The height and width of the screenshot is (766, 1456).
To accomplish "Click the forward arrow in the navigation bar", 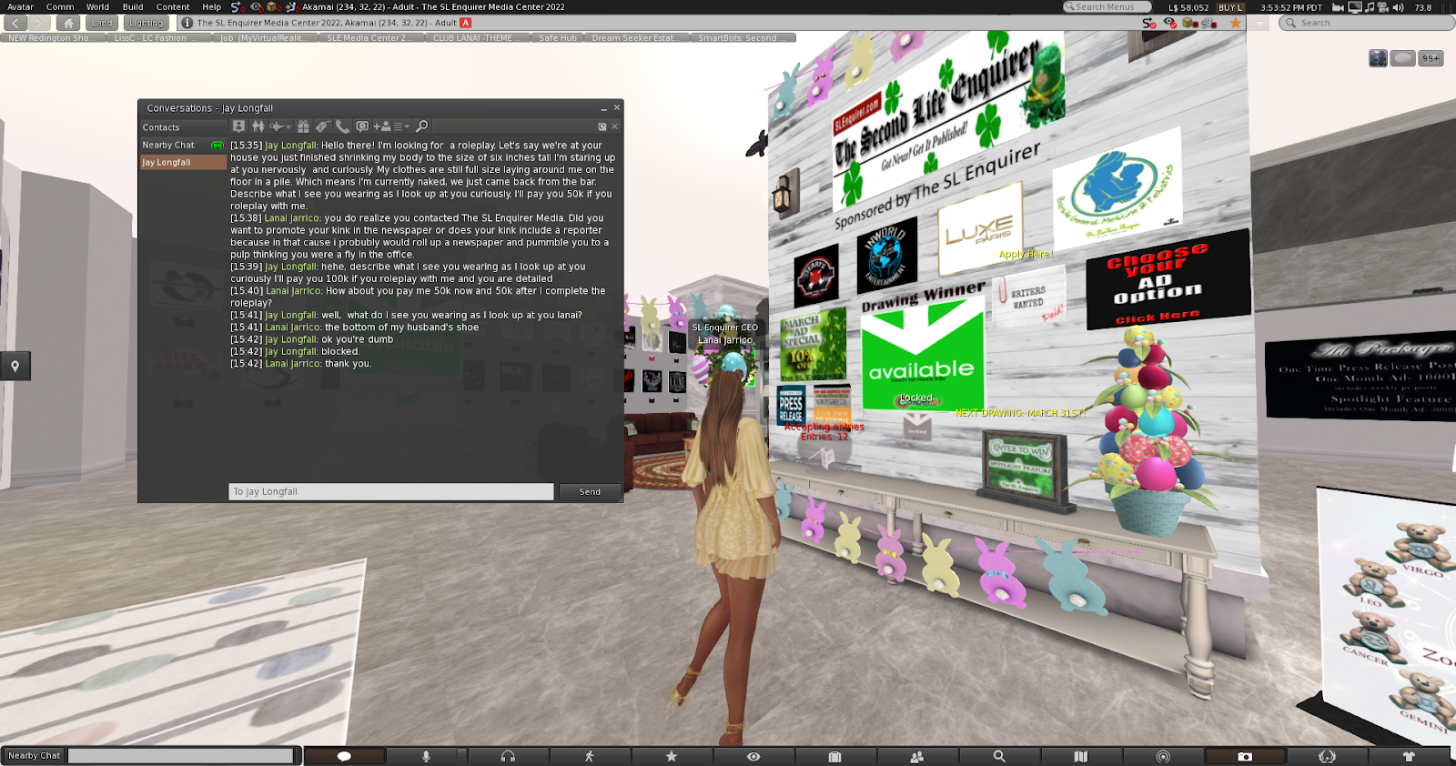I will click(x=40, y=23).
